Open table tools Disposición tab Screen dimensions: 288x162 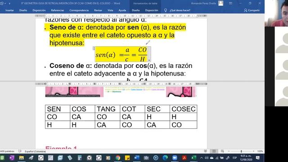tap(152, 10)
